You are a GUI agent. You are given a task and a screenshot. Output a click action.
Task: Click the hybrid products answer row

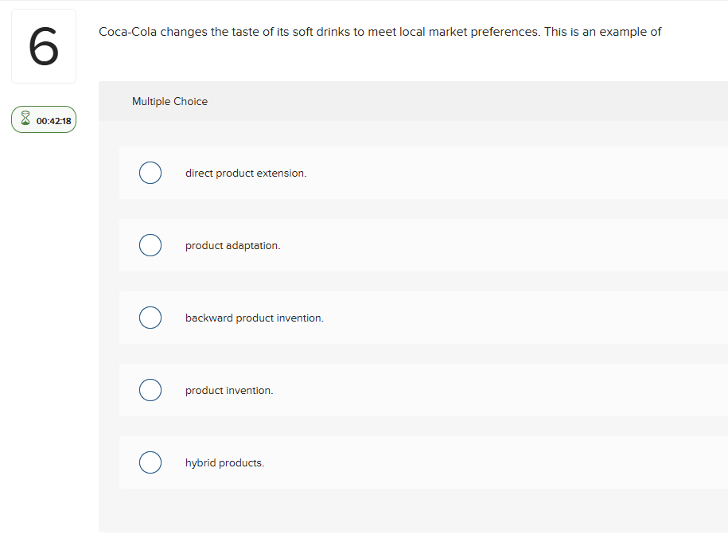pos(398,462)
